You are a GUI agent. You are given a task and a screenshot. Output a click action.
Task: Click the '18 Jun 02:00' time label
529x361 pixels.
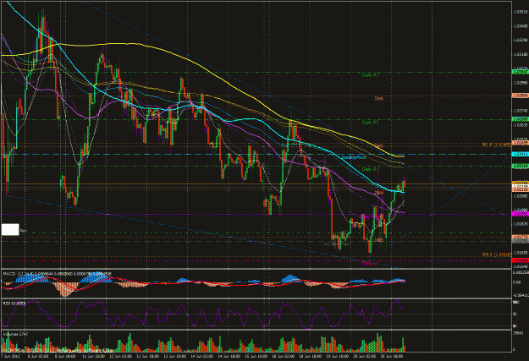point(285,356)
